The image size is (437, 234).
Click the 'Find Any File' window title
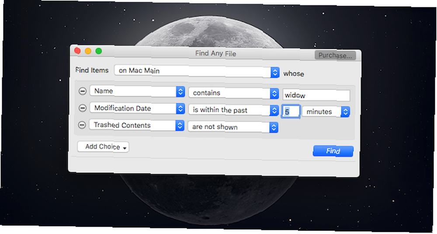click(215, 53)
